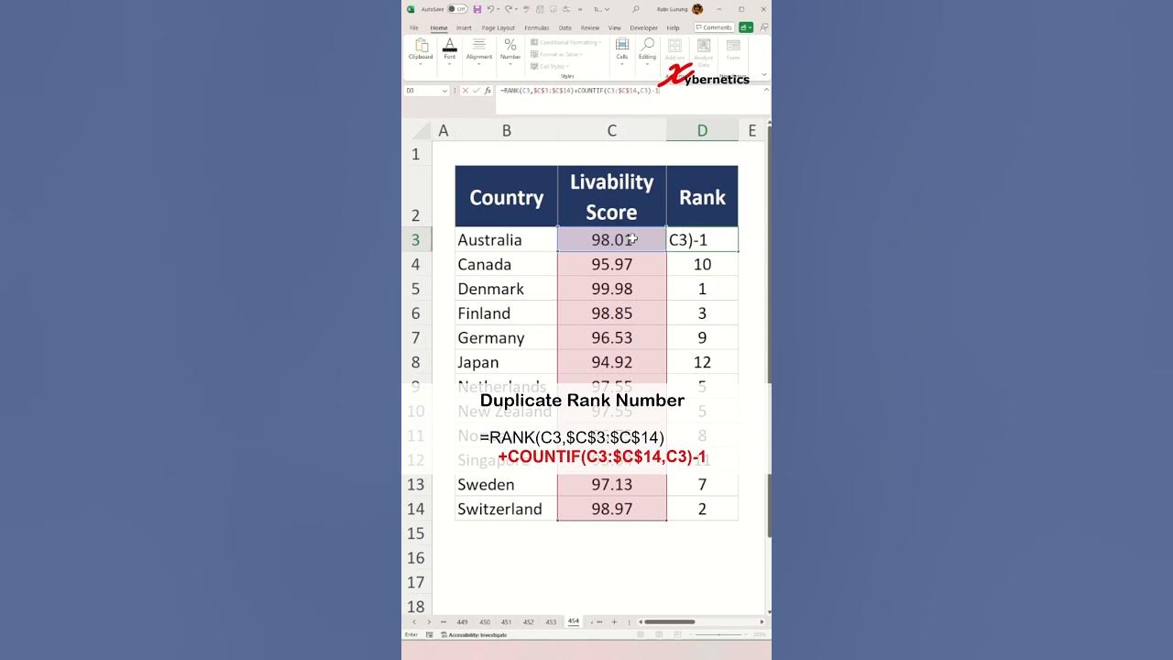Switch to the Review tab
1173x660 pixels.
590,28
